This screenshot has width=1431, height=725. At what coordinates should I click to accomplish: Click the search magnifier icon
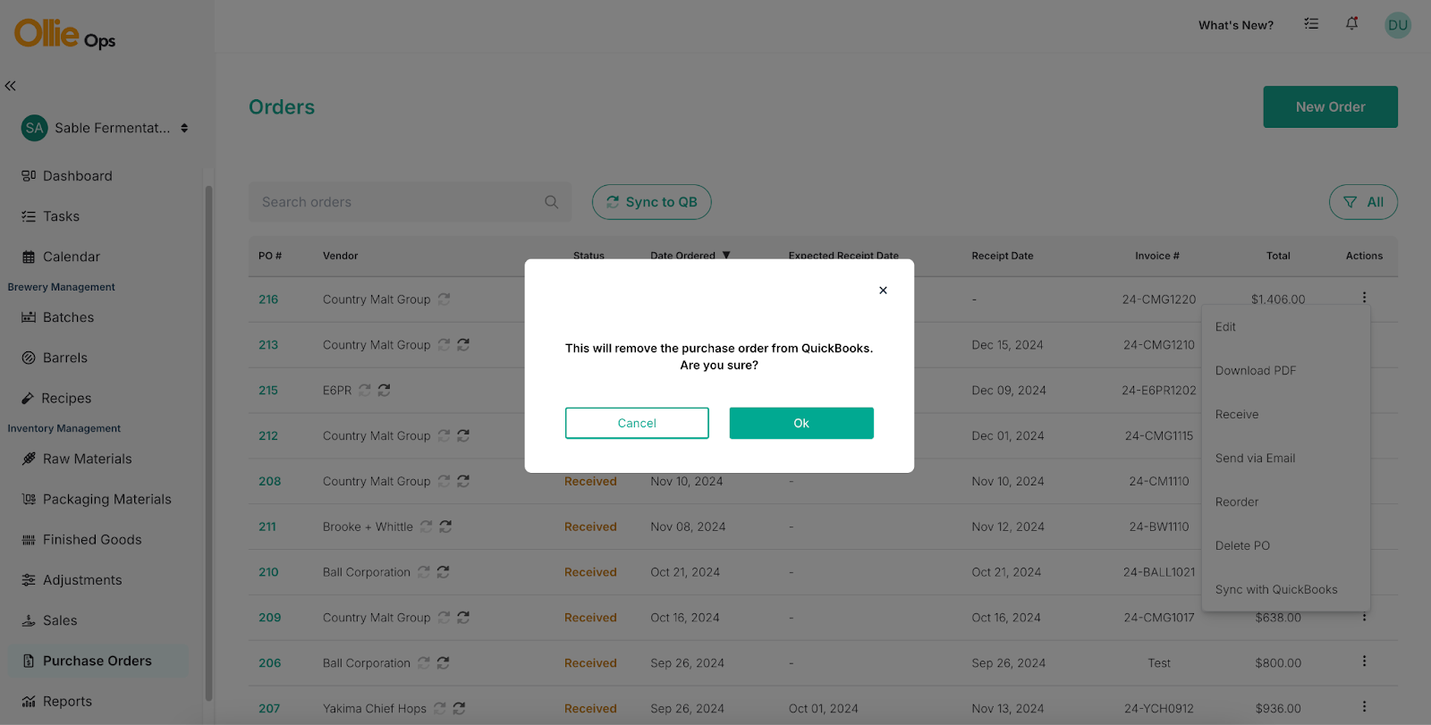(x=552, y=202)
